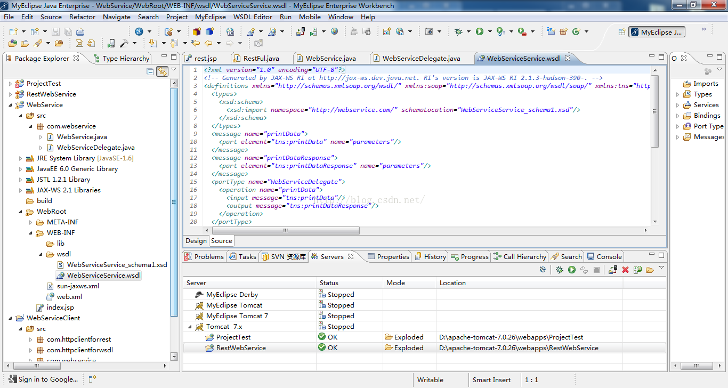The width and height of the screenshot is (728, 388).
Task: Click the Deploy MyEclipse J2EE Project icon
Action: pos(301,31)
